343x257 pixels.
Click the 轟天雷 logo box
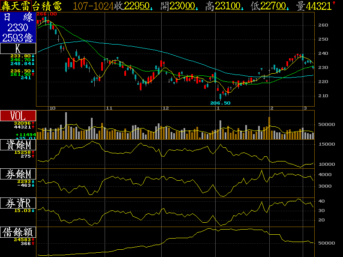click(x=15, y=6)
